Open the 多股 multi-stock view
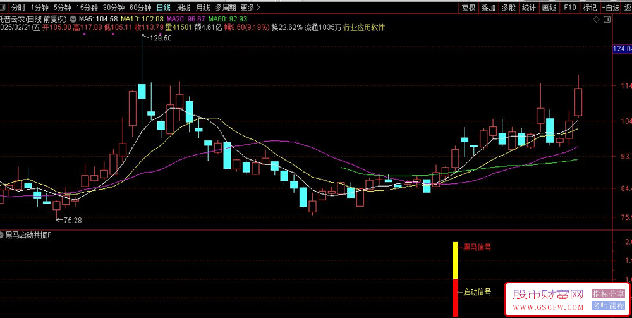Screen dimensions: 632x318 [x=509, y=7]
